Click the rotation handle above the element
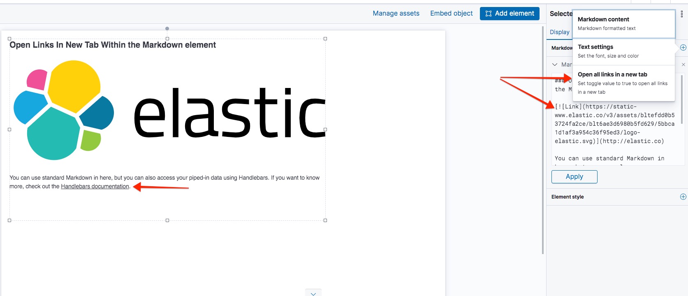688x296 pixels. 167,28
